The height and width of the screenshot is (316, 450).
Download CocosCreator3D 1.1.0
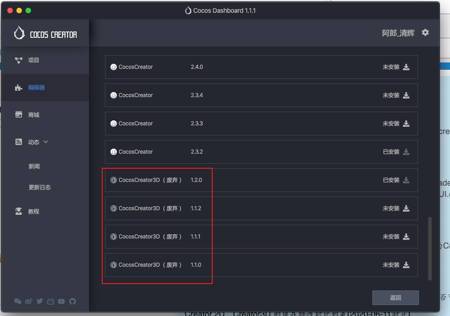point(406,265)
